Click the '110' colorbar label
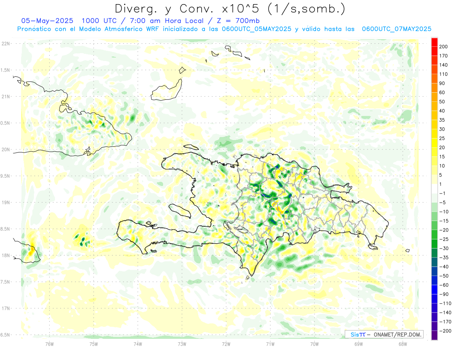The image size is (452, 349). click(x=443, y=74)
